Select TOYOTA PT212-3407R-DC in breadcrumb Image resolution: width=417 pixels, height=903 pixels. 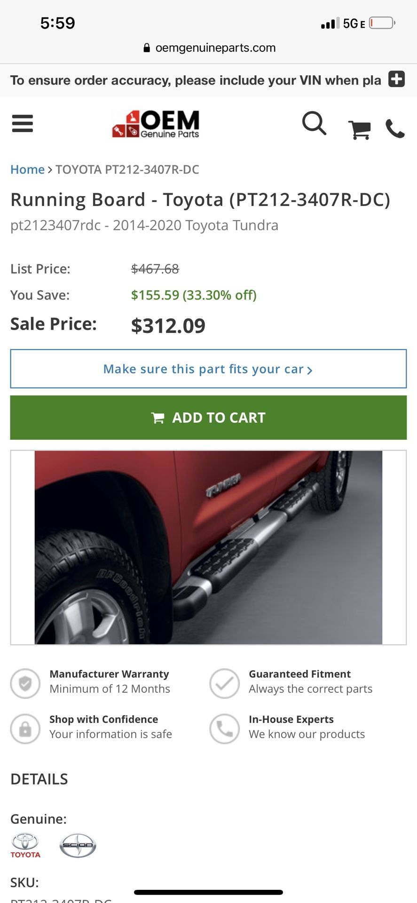127,169
